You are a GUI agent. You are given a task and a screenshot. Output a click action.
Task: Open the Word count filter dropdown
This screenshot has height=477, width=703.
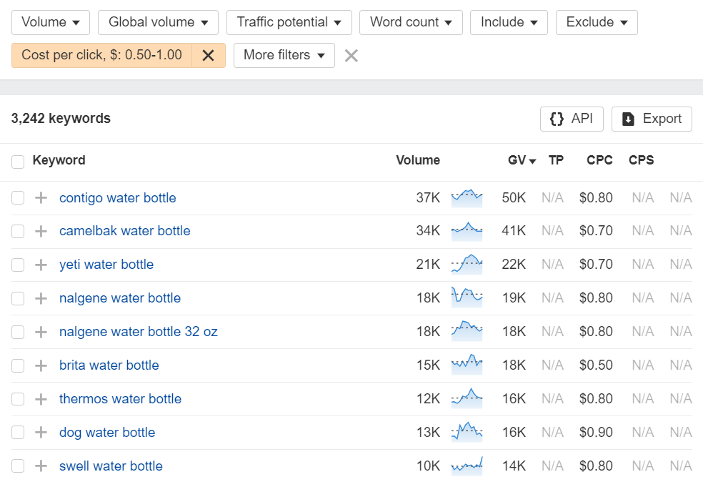tap(411, 22)
